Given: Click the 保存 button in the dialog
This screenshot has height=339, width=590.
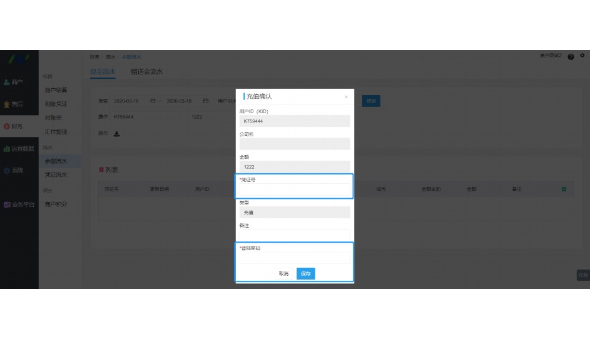Looking at the screenshot, I should (x=305, y=273).
